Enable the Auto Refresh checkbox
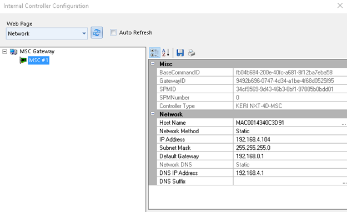Screen dimensions: 347x212 coord(113,33)
